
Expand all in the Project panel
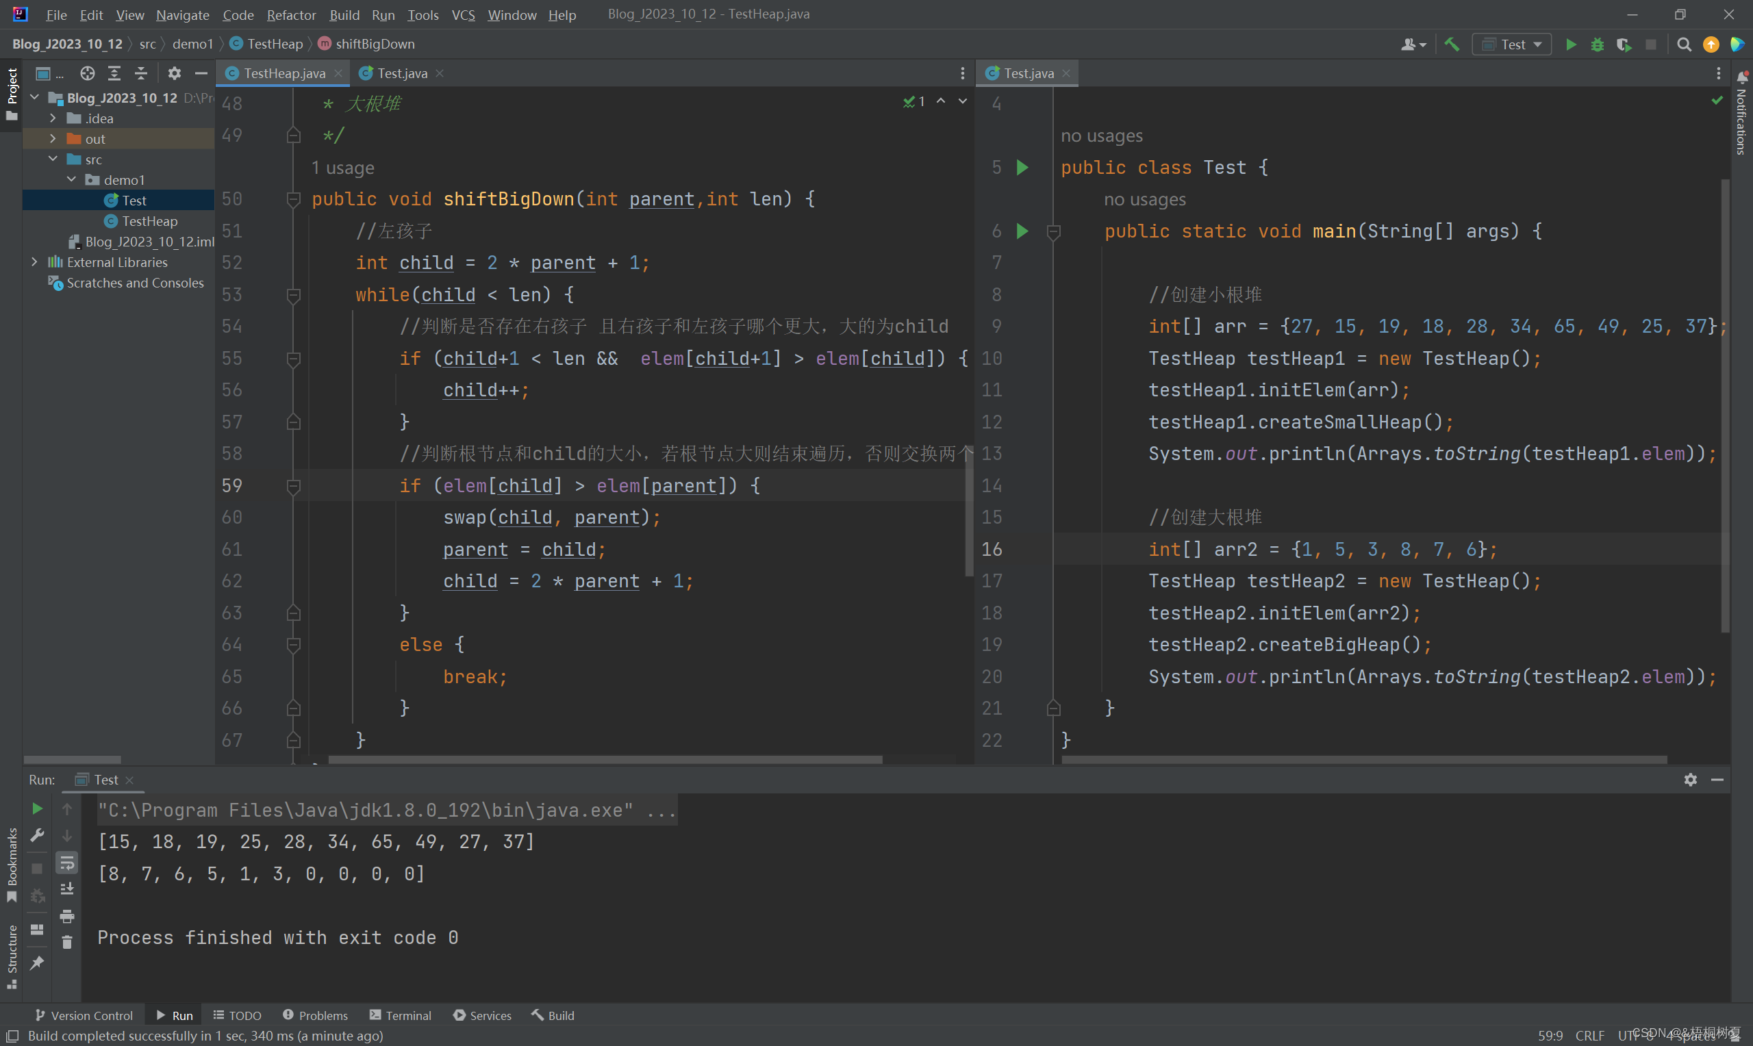click(x=114, y=73)
